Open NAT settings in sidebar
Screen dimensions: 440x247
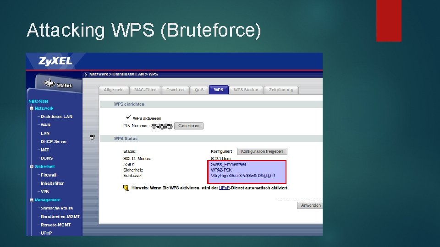[45, 150]
